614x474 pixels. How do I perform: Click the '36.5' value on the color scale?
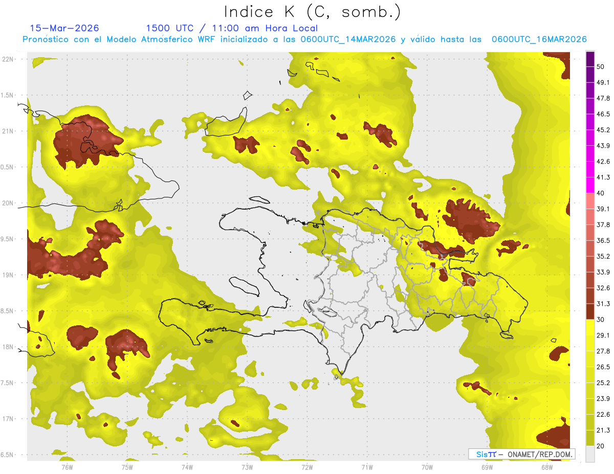pos(603,240)
